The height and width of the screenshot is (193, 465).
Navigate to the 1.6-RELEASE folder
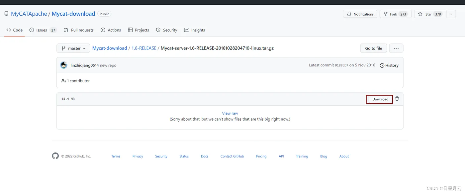coord(144,48)
